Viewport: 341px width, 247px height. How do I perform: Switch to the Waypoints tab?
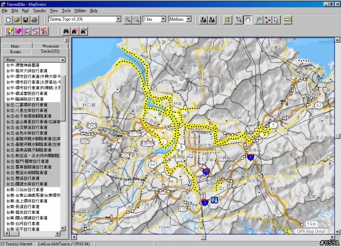tap(51, 46)
